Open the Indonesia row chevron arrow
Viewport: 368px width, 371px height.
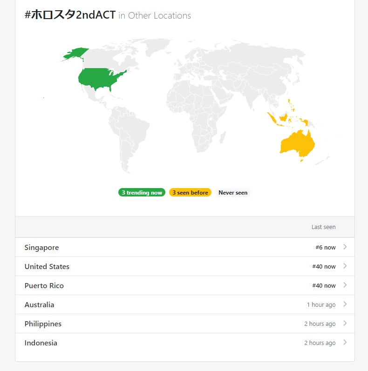(x=345, y=342)
